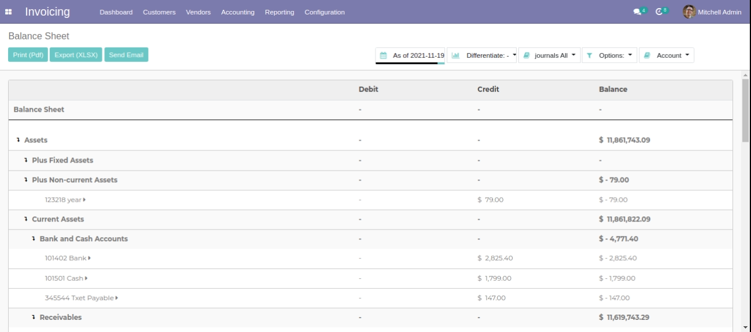Click bar chart icon beside Differentiate

tap(455, 56)
